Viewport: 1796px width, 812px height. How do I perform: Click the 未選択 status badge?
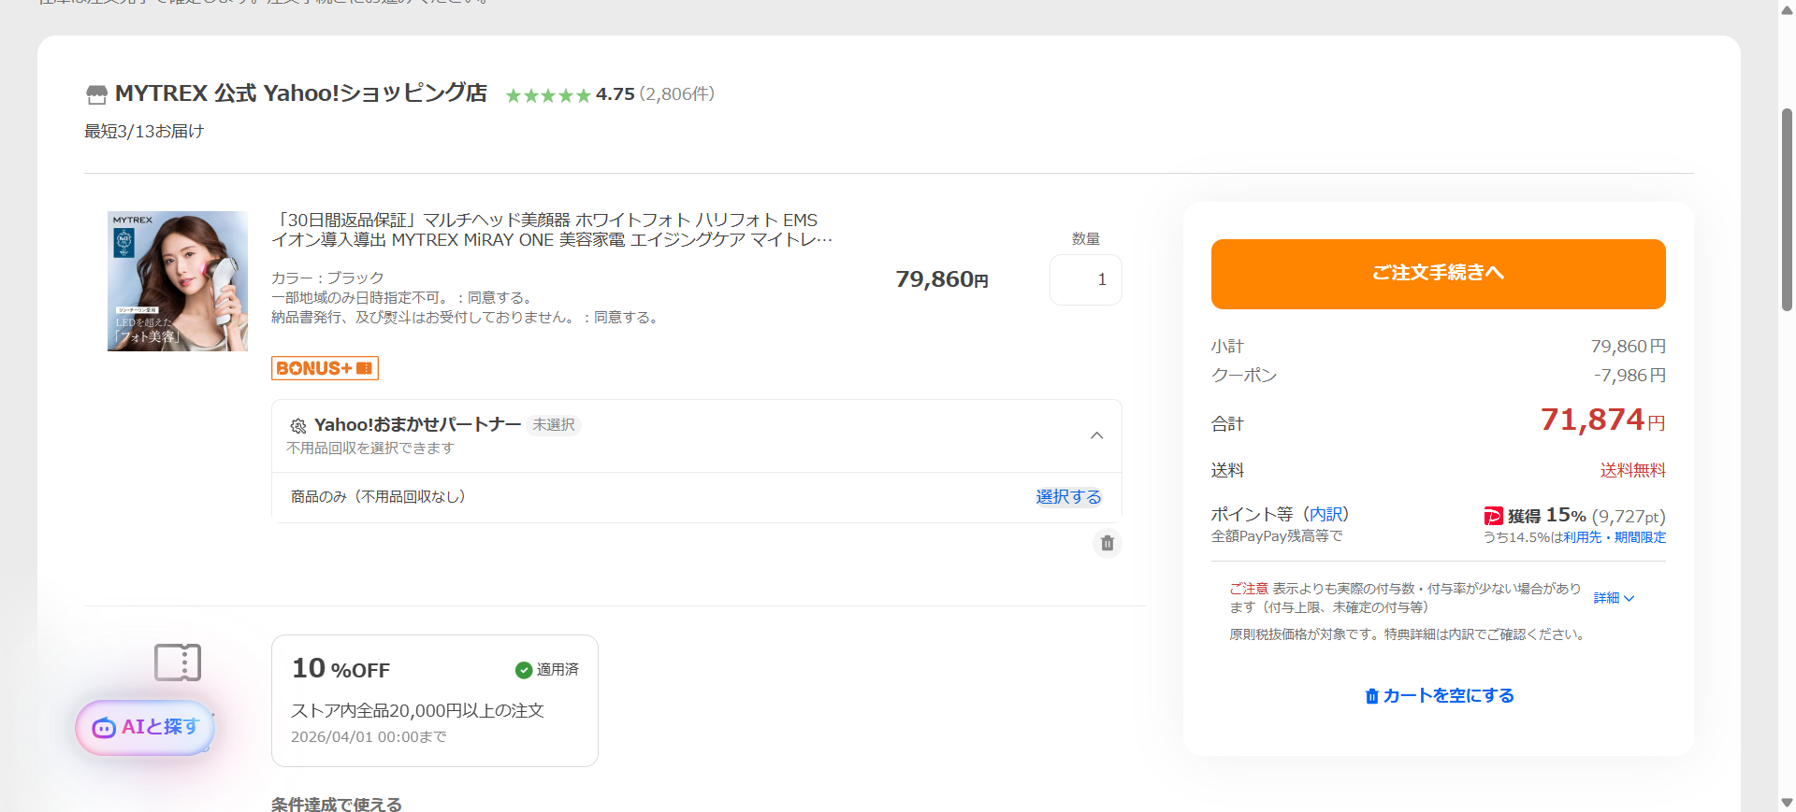pos(554,425)
